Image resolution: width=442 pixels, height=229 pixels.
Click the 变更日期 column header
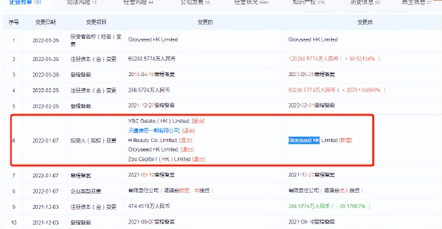tap(45, 22)
